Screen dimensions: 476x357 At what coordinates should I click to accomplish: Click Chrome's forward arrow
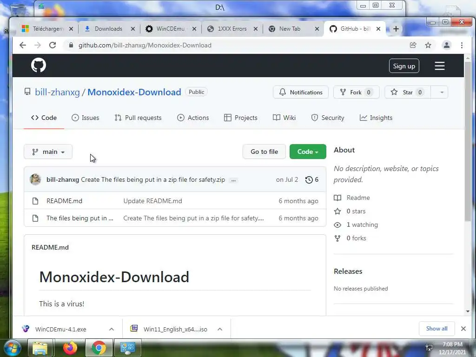[x=37, y=45]
